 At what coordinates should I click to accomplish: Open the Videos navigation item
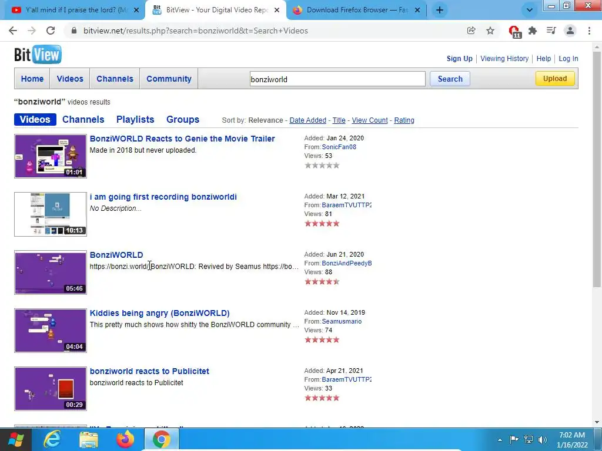click(x=70, y=79)
